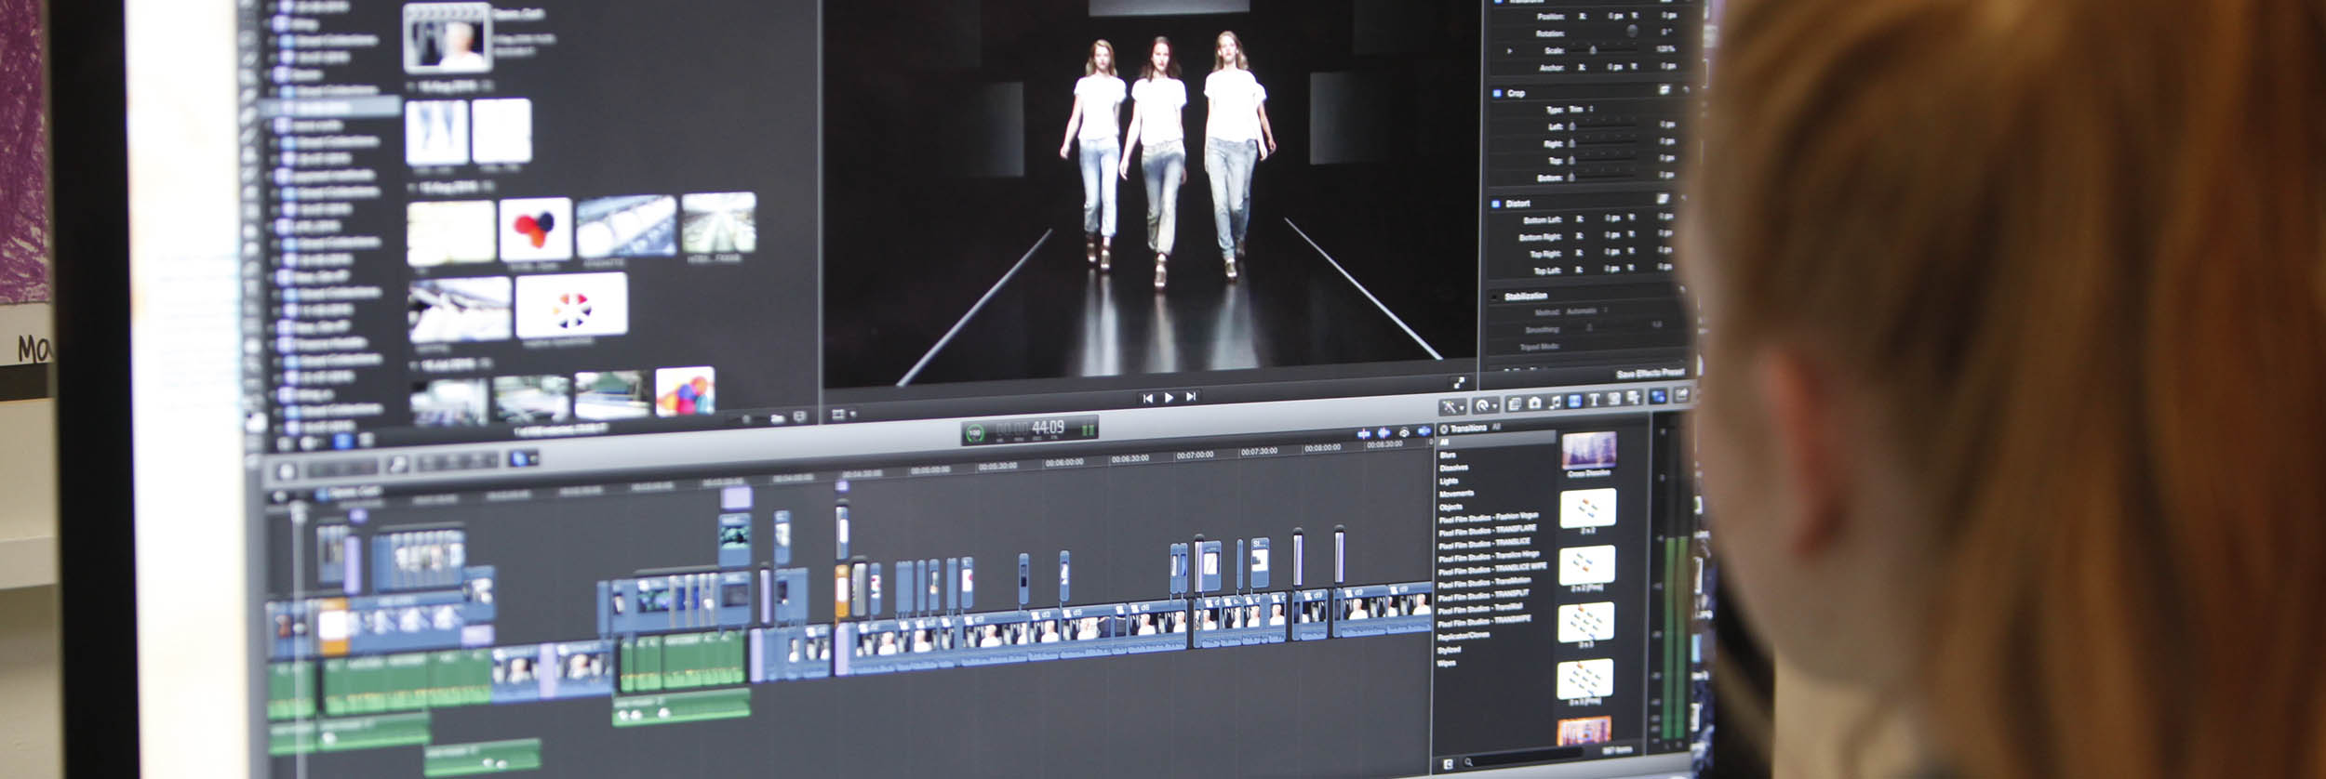Image resolution: width=2326 pixels, height=779 pixels.
Task: Jump to next edit point in viewer
Action: pyautogui.click(x=1190, y=397)
